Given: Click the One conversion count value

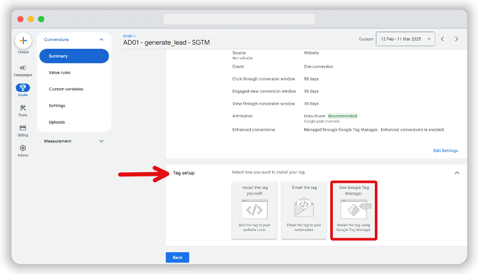Looking at the screenshot, I should (318, 66).
